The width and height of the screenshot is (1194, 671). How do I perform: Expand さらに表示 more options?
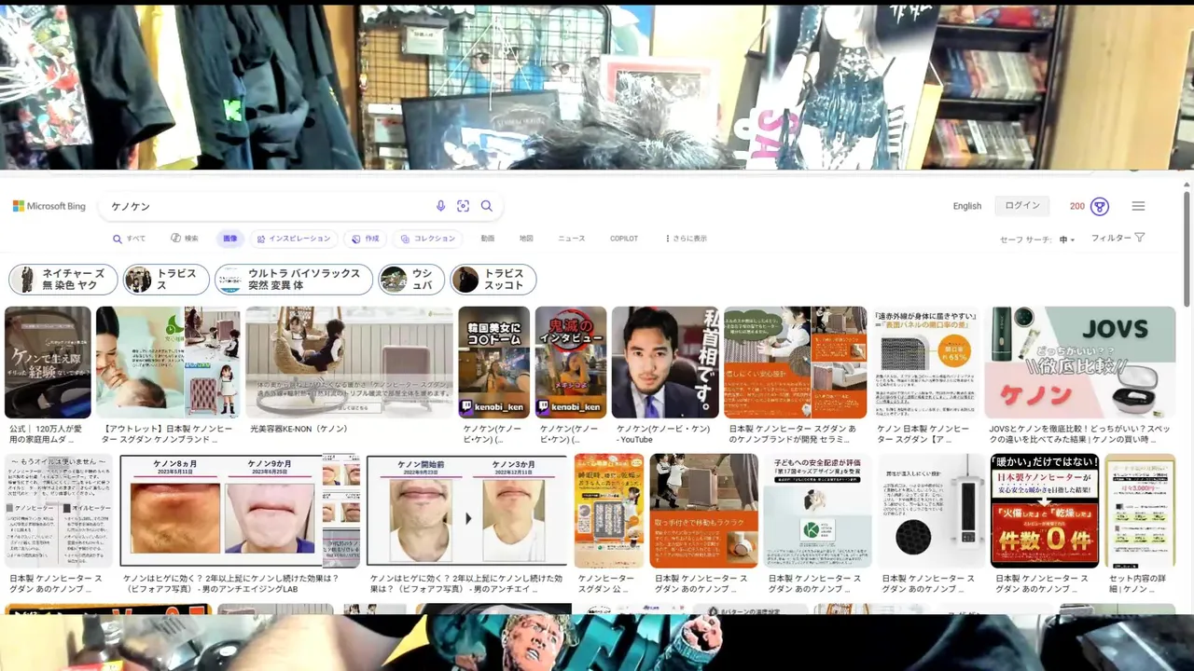pos(686,239)
